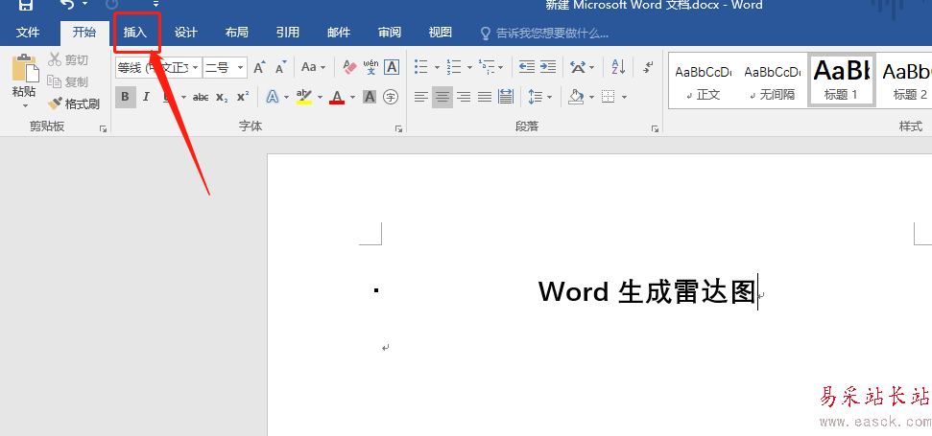Switch to the Insert (插入) tab
This screenshot has width=932, height=436.
tap(135, 33)
